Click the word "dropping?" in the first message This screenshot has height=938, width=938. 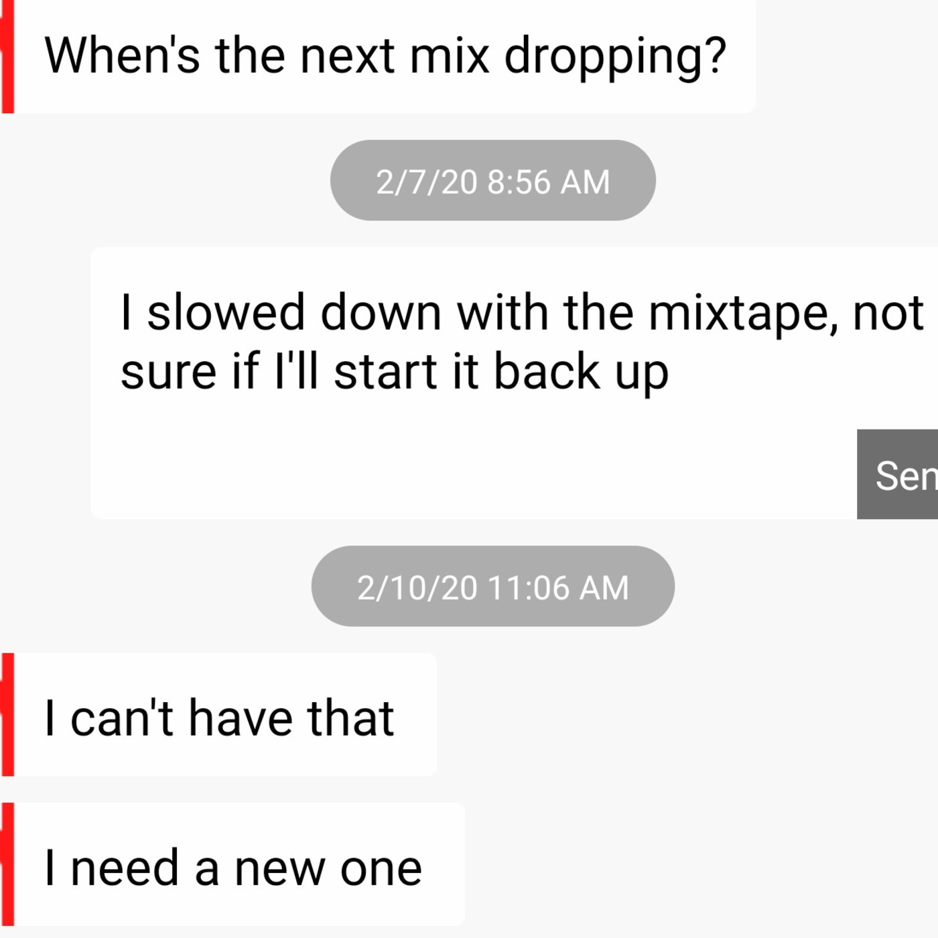[x=615, y=58]
